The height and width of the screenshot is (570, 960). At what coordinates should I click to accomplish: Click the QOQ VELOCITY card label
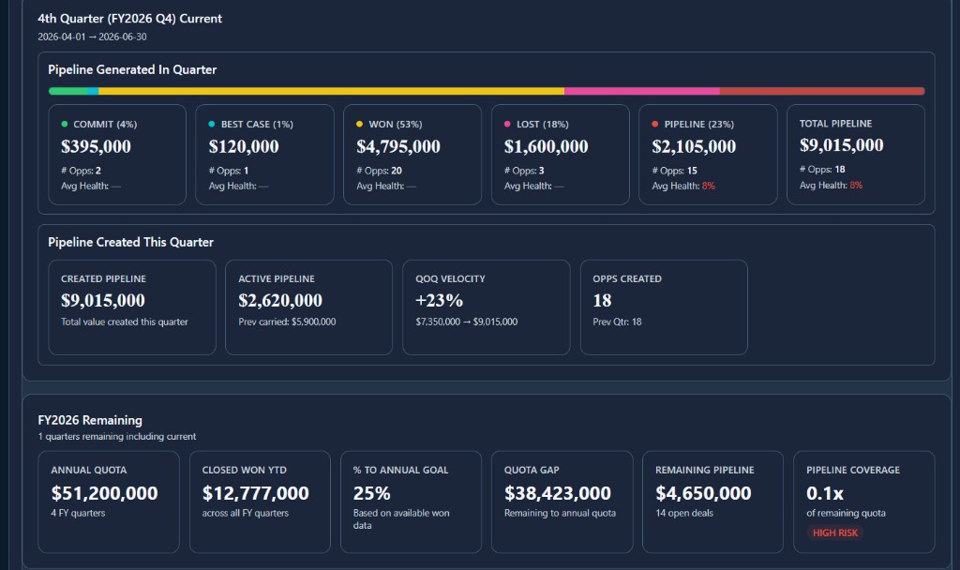(450, 278)
